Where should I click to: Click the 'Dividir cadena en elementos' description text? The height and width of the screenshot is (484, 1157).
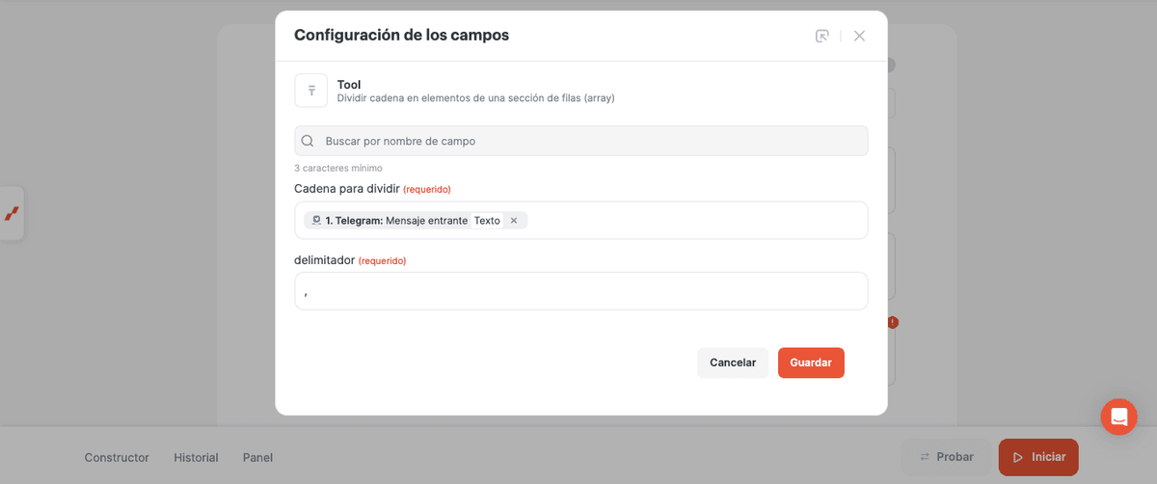pyautogui.click(x=475, y=98)
